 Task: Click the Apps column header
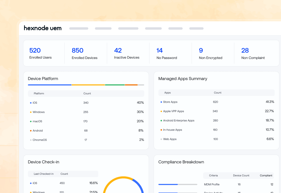pos(168,93)
